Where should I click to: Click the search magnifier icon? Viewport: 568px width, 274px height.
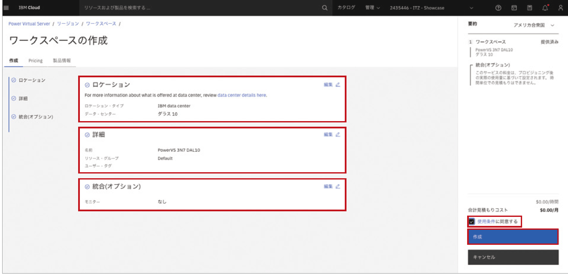325,8
